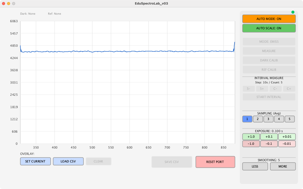Viewport: 303px width, 189px height.
Task: Reduce exposure by -0.01
Action: click(x=287, y=144)
